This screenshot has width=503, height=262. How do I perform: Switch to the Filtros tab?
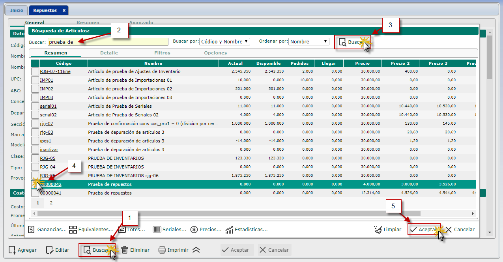point(162,53)
